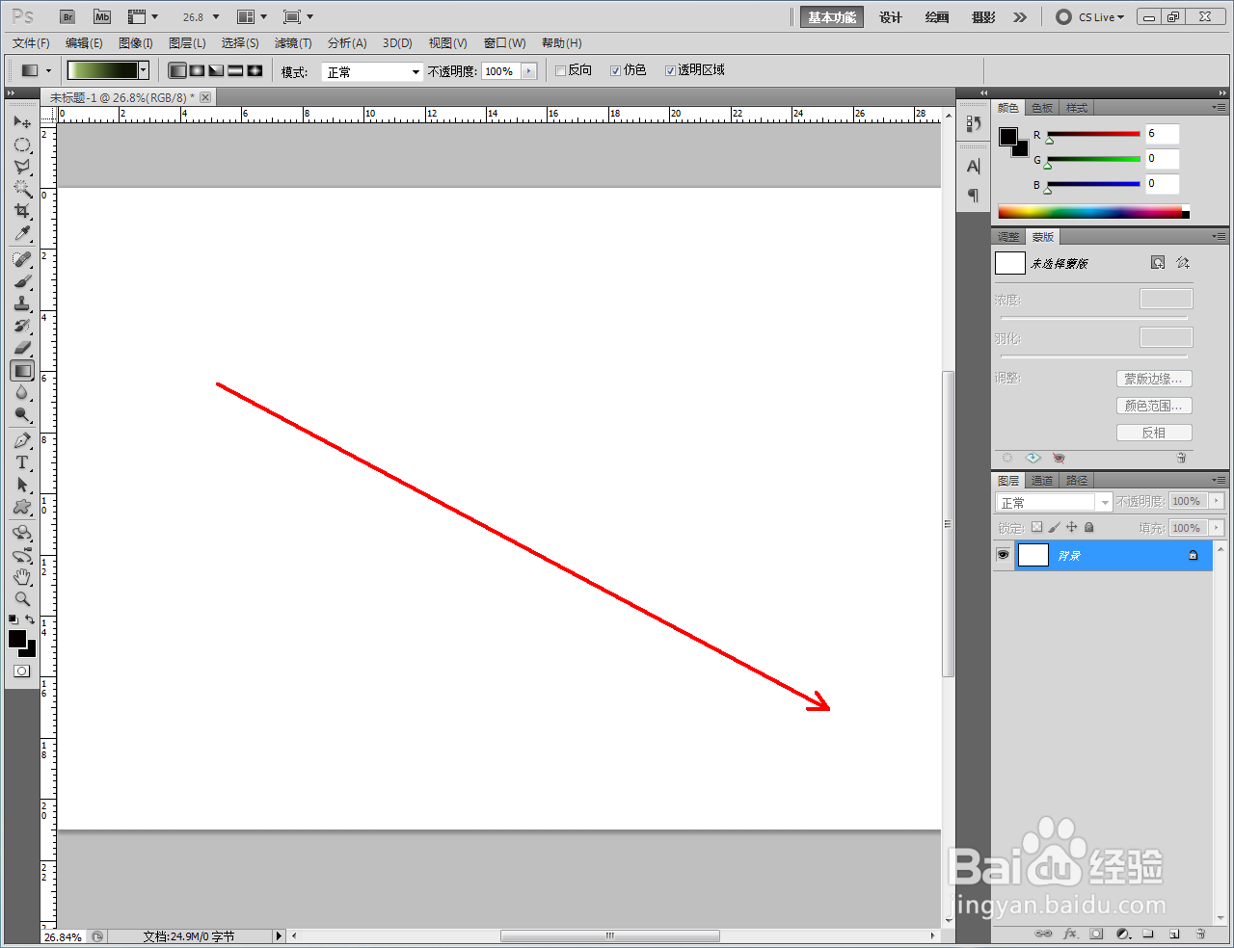1234x948 pixels.
Task: Select the Healing Brush tool
Action: 22,259
